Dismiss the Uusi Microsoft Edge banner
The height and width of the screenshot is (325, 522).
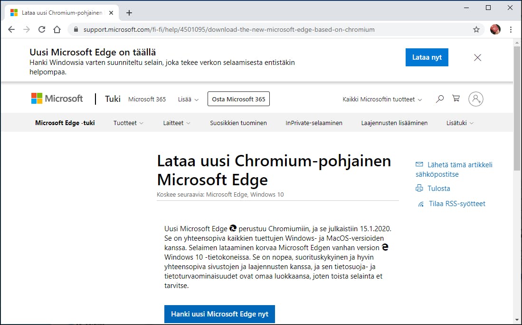click(477, 57)
